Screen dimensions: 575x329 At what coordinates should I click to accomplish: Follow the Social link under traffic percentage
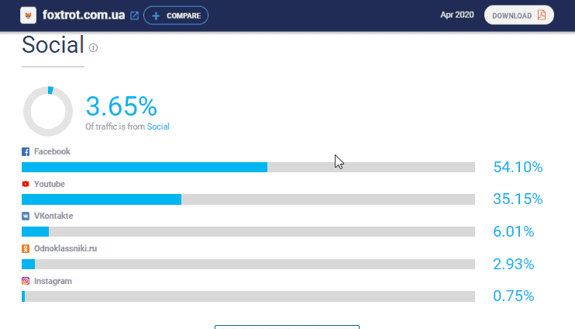tap(158, 126)
